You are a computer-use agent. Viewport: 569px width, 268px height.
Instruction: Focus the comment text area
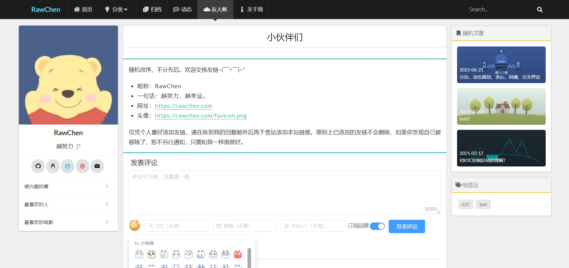click(285, 192)
